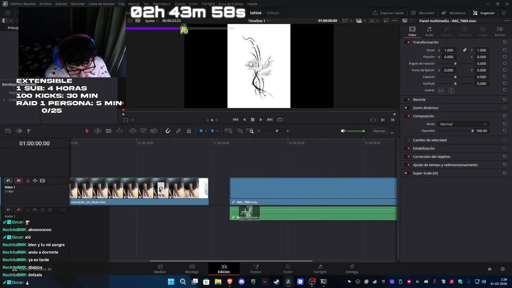Open the Timeline 1 name dropdown

click(258, 21)
